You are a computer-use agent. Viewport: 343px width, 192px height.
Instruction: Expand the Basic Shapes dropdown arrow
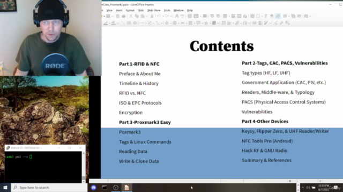click(171, 23)
